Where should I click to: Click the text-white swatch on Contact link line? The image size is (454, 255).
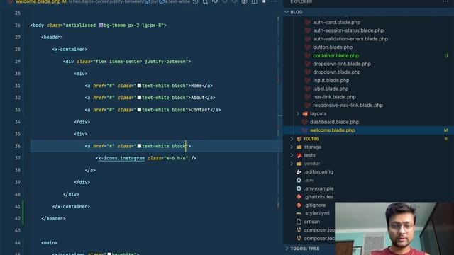(139, 110)
